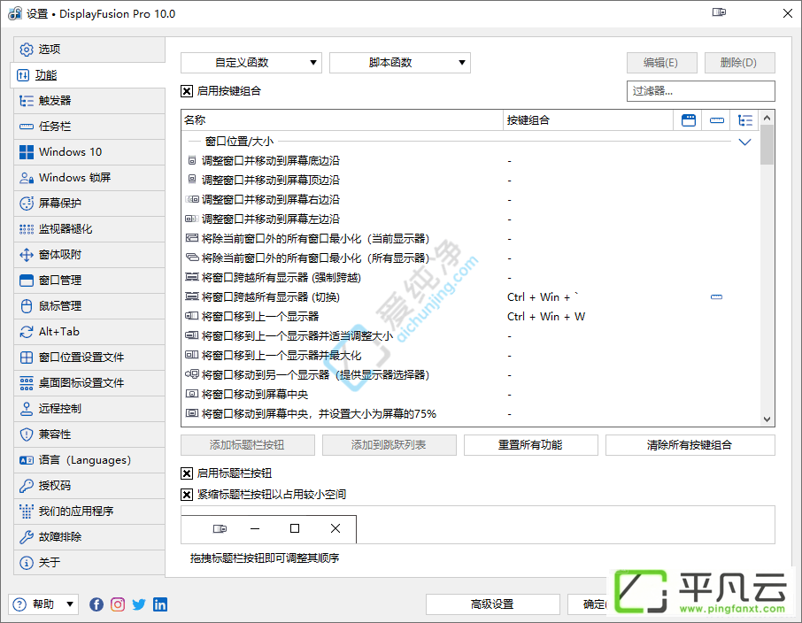Toggle 紧缩标题栏按钮以占用较小空间 checkbox
The width and height of the screenshot is (802, 623).
187,495
